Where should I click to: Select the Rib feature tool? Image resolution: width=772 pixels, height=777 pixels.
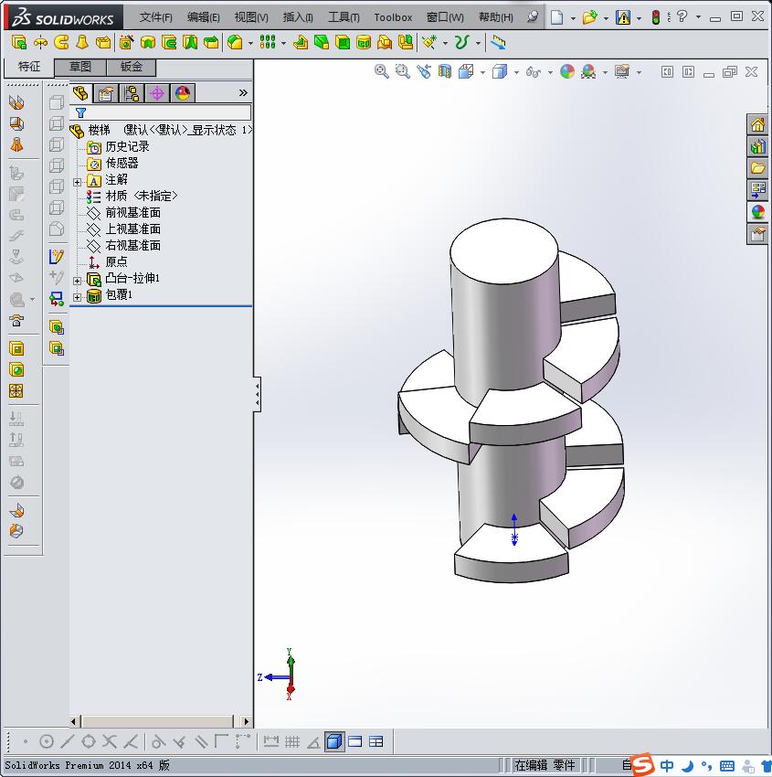[x=300, y=43]
